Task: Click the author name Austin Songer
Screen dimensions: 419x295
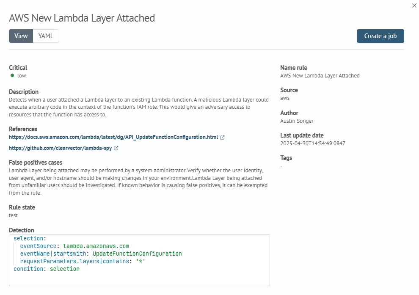Action: [x=297, y=121]
